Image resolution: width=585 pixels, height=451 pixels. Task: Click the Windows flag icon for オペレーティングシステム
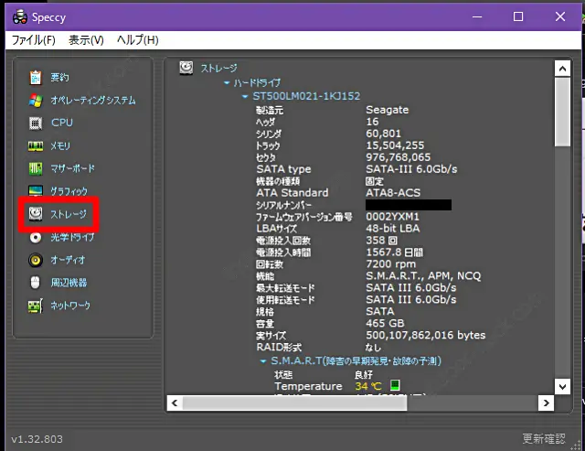36,100
